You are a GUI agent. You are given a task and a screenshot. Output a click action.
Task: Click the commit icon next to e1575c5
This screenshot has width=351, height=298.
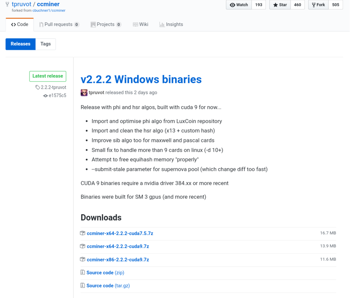pos(46,96)
